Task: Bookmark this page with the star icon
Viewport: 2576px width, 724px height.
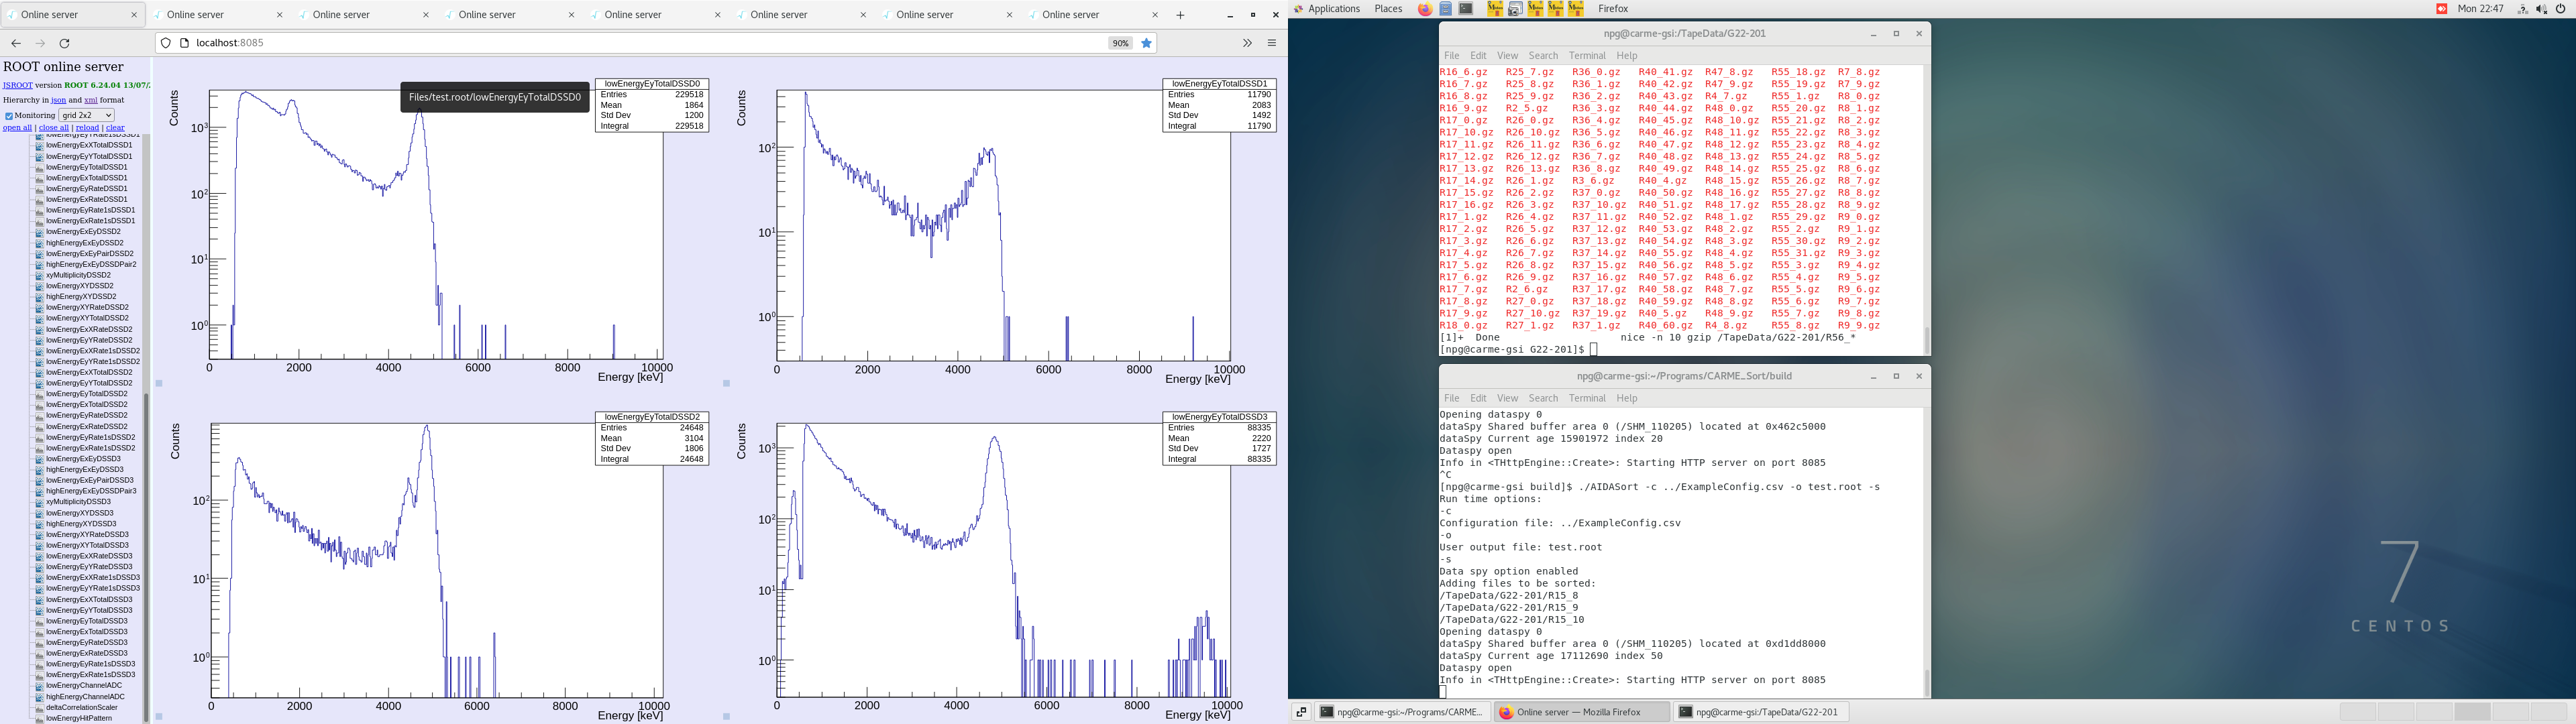Action: 1147,44
